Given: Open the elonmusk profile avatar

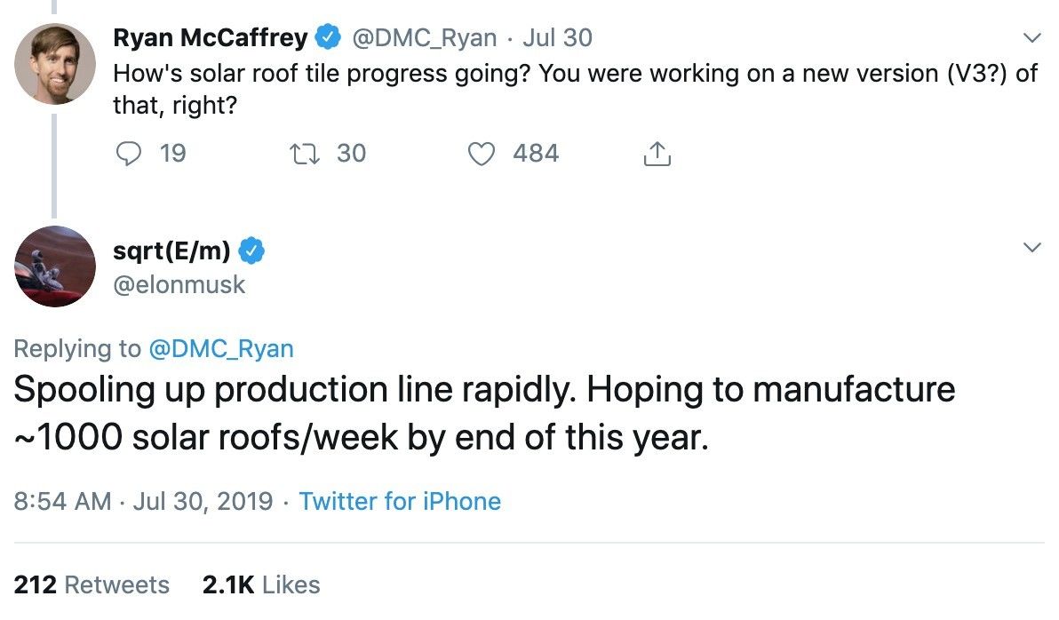Looking at the screenshot, I should (x=55, y=266).
